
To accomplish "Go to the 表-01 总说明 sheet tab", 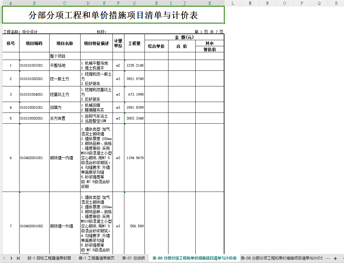I will (x=133, y=258).
